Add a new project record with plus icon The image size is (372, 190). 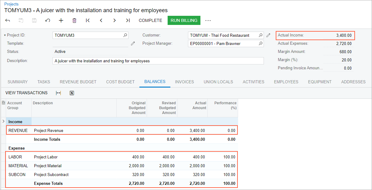(61, 20)
